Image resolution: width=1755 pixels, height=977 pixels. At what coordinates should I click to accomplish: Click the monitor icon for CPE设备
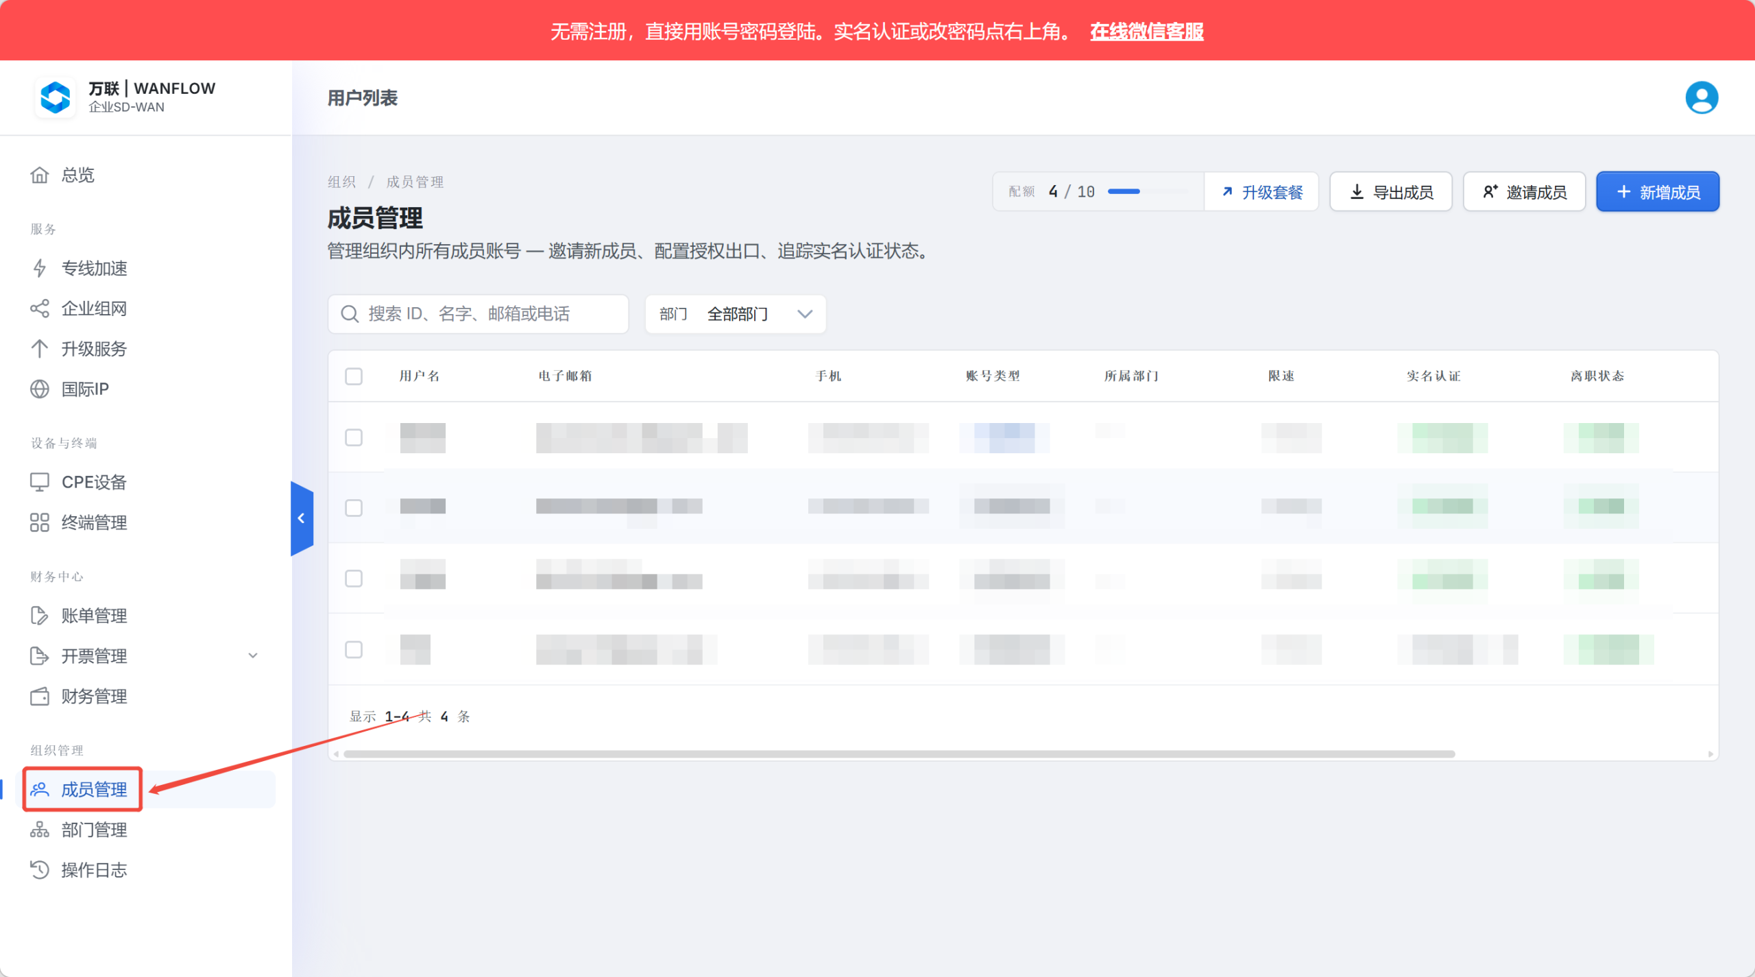tap(40, 483)
